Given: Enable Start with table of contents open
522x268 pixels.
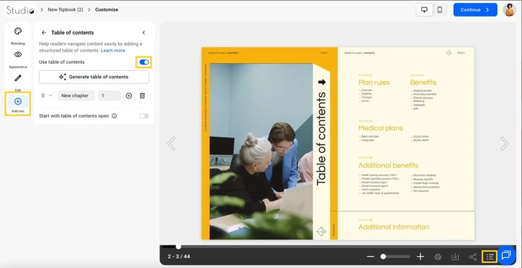Looking at the screenshot, I should coord(144,116).
